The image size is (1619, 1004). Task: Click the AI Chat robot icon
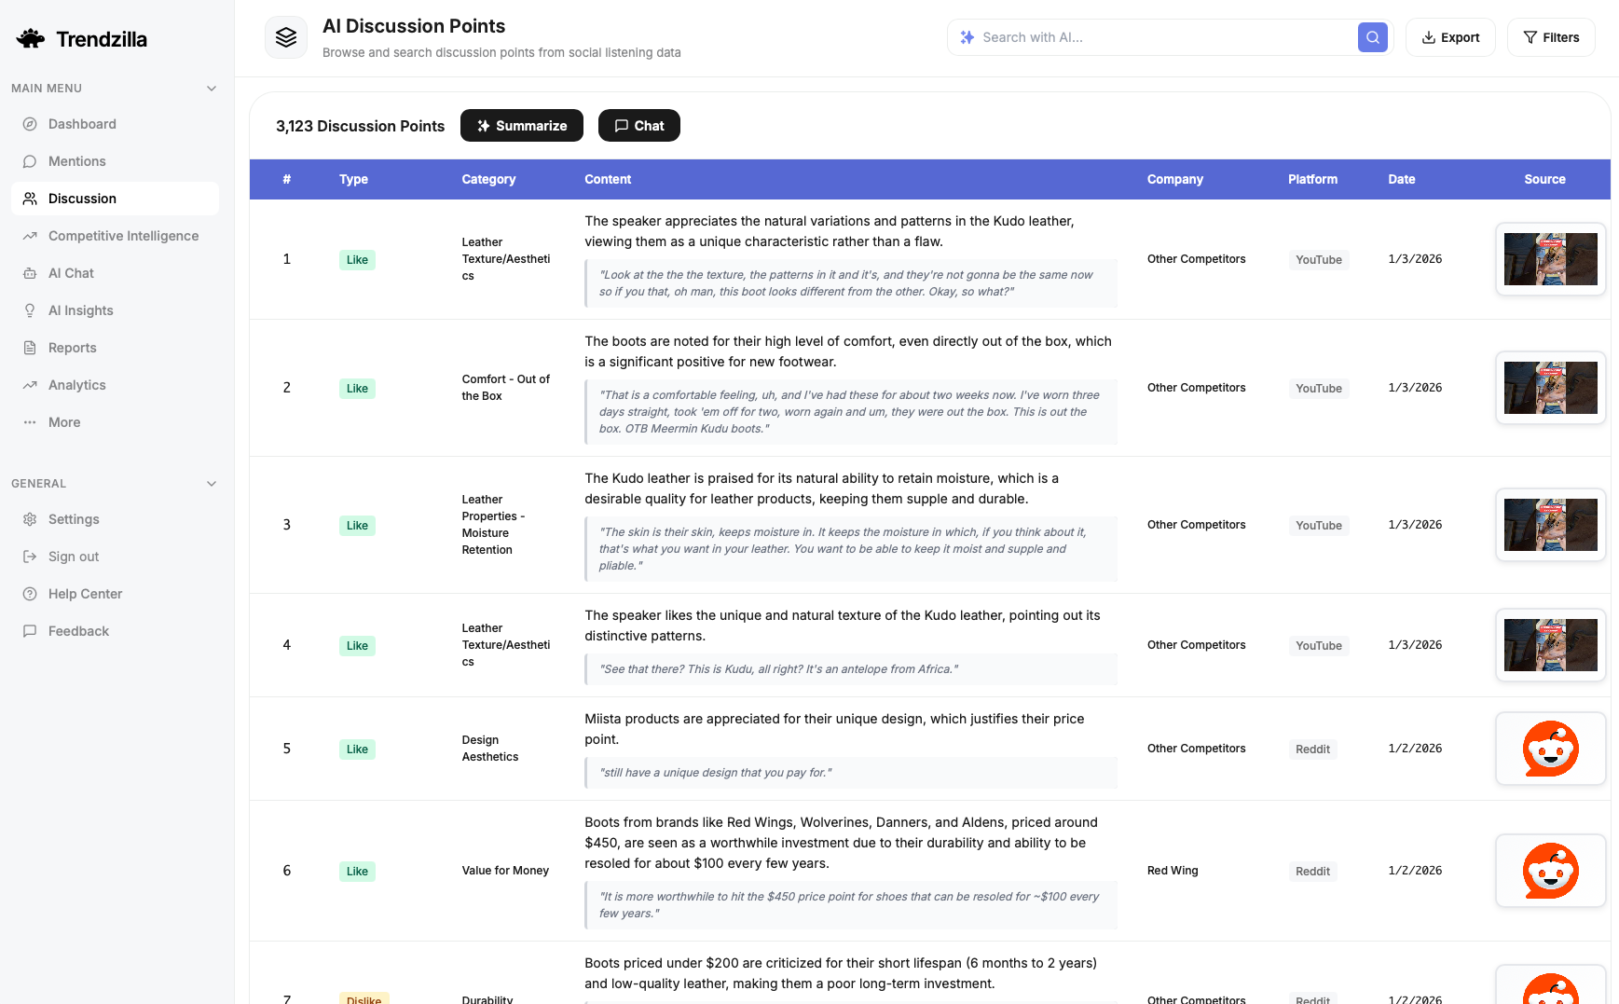click(30, 273)
